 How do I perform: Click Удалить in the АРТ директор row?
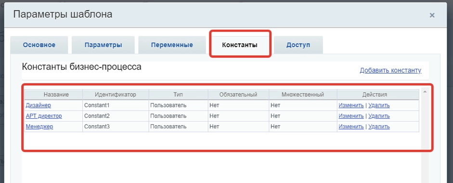pyautogui.click(x=379, y=116)
